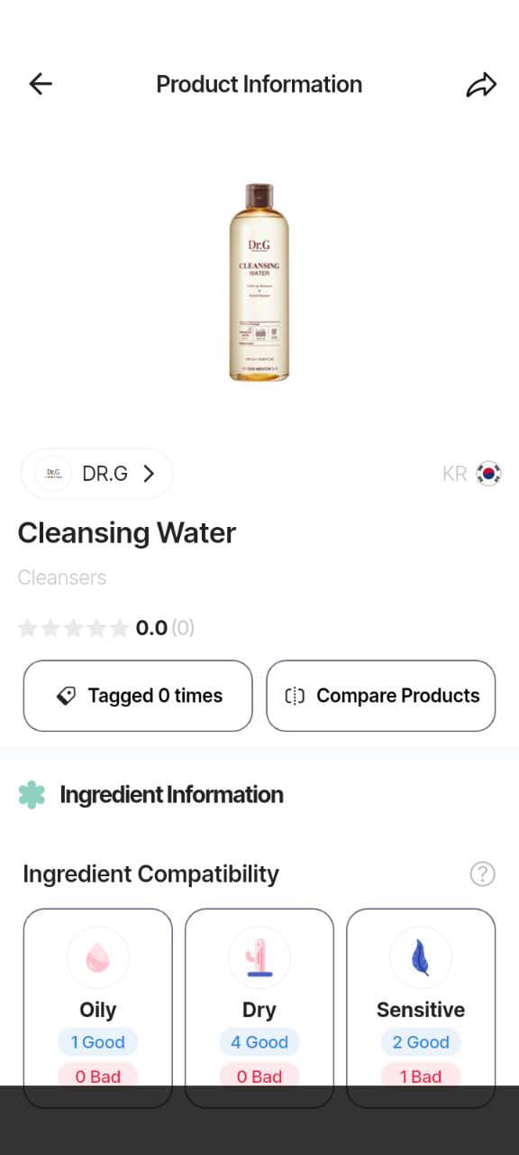519x1155 pixels.
Task: Select the Product Information title tab
Action: point(259,83)
